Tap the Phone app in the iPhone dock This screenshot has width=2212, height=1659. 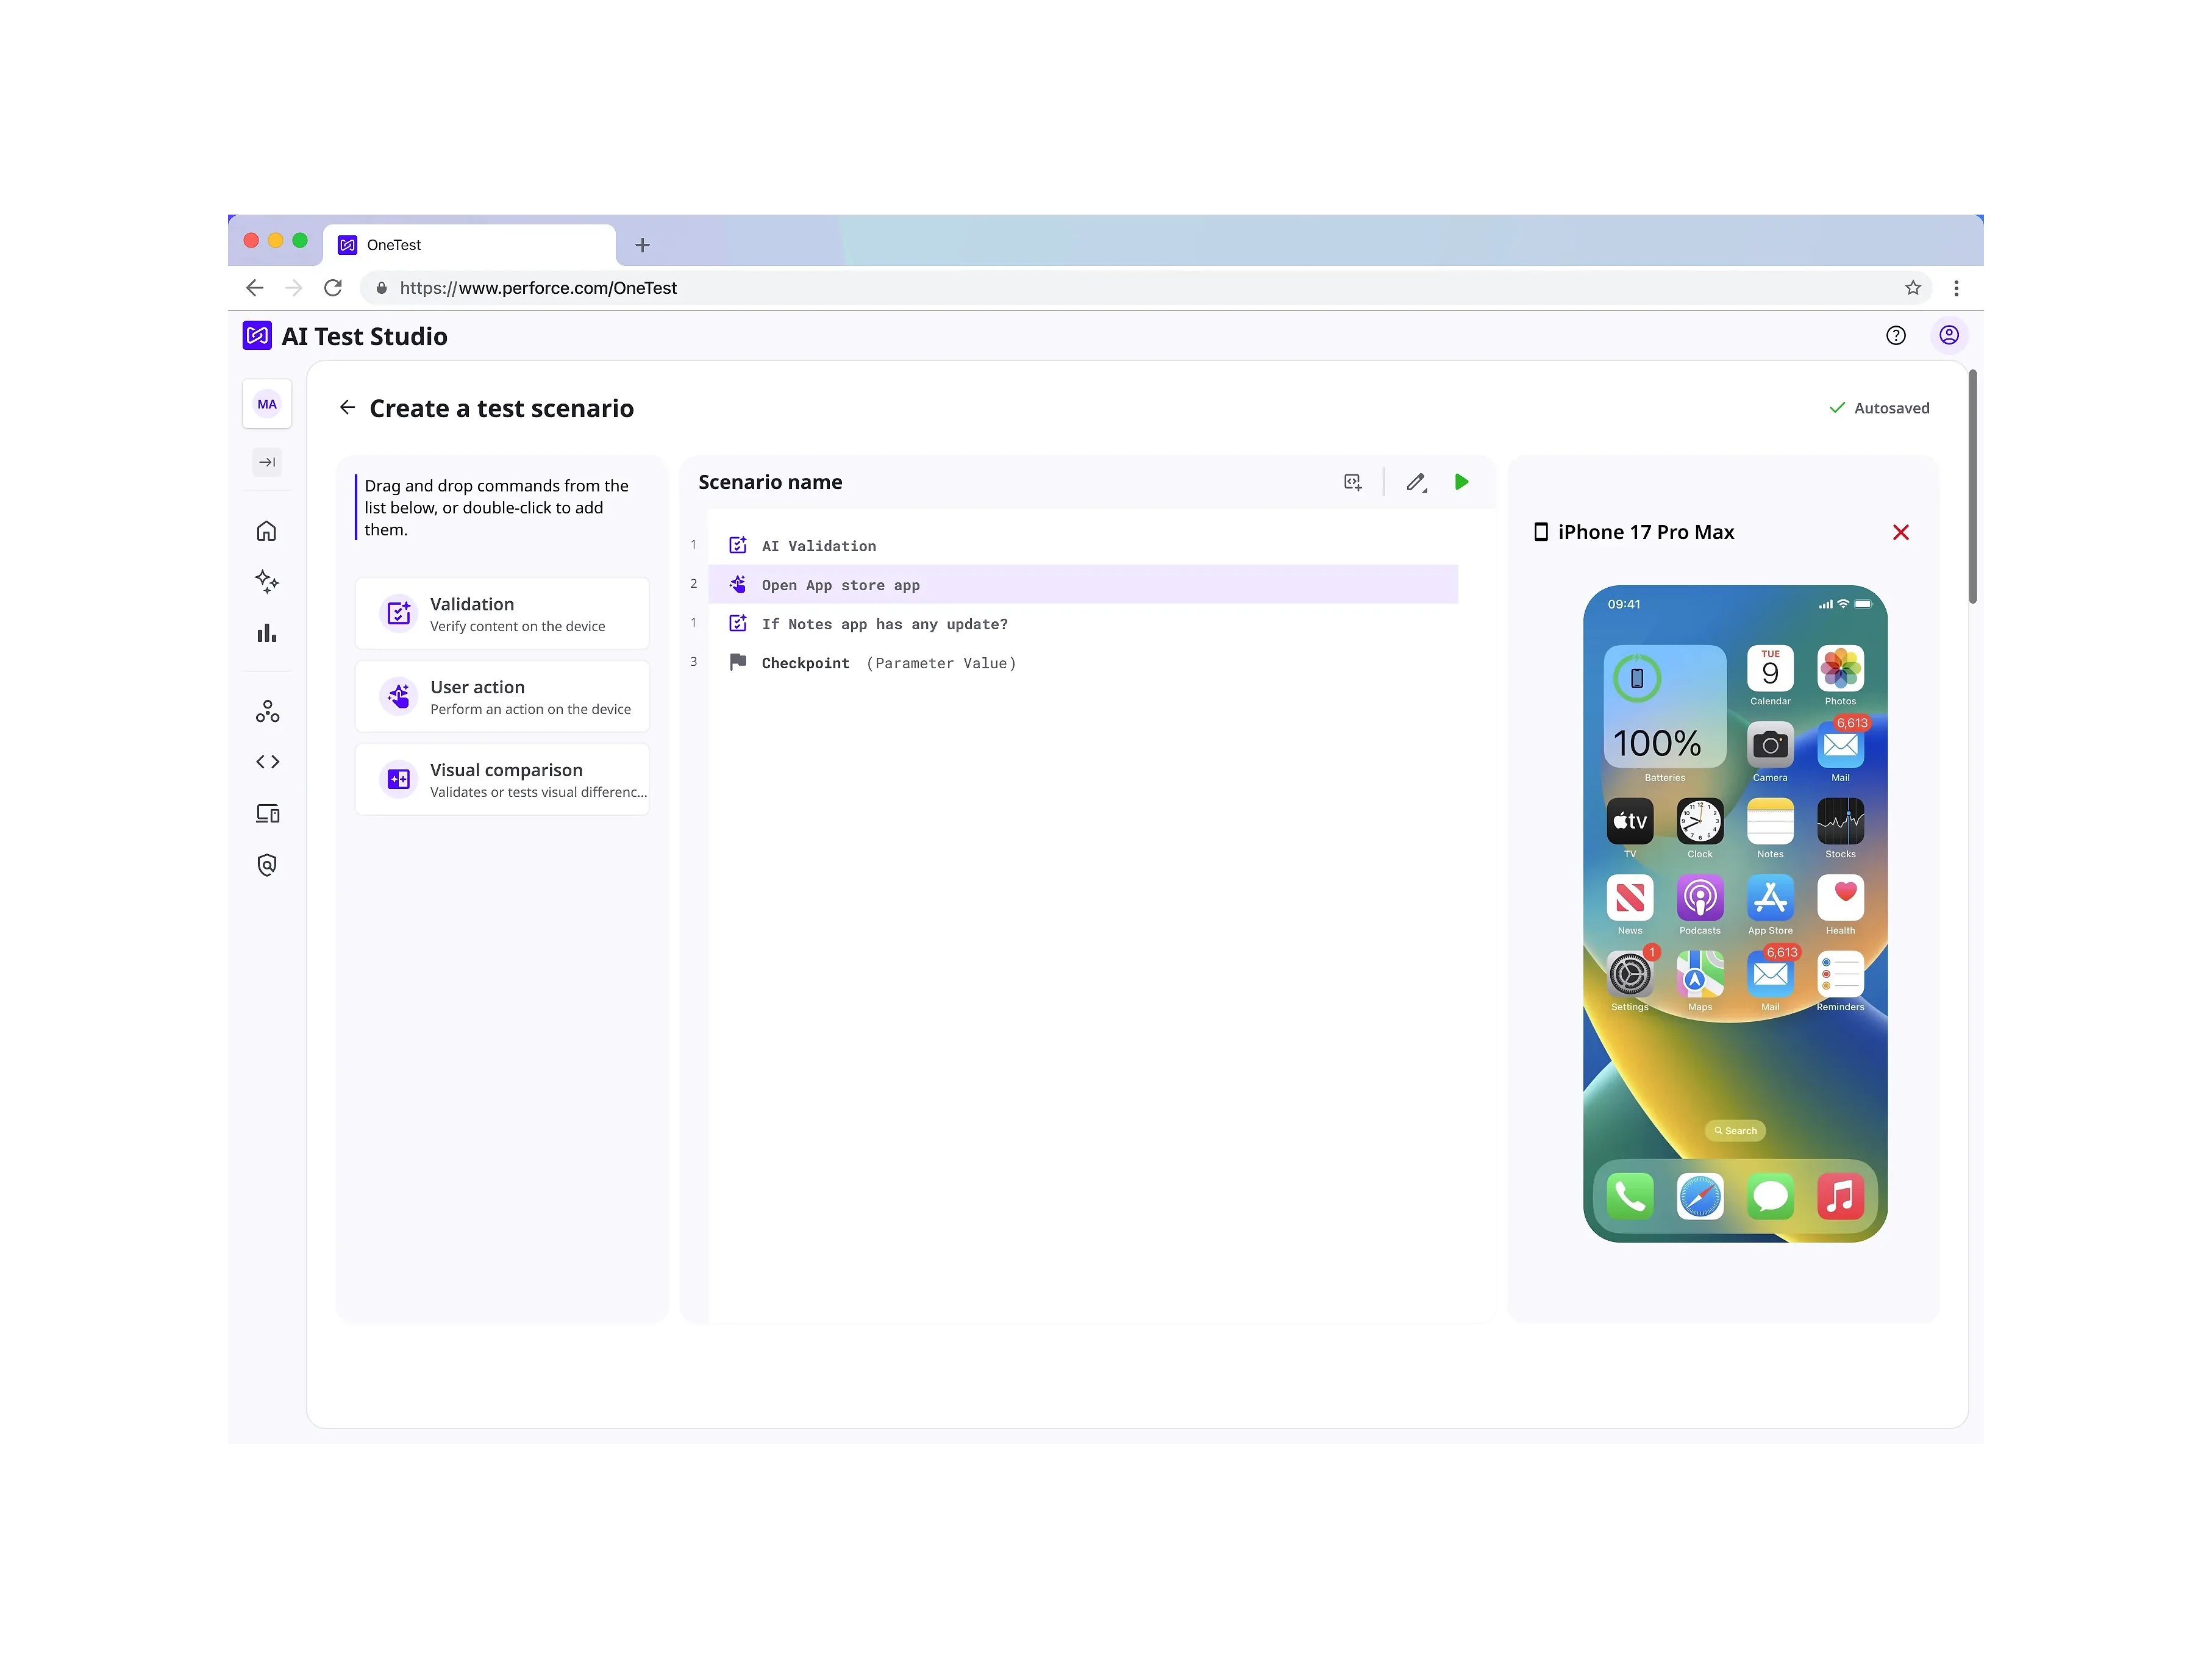pos(1629,1196)
